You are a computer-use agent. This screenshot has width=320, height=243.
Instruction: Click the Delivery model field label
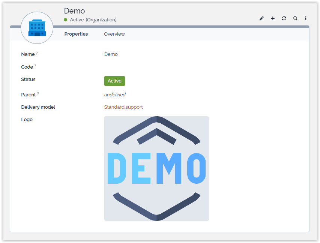point(38,107)
